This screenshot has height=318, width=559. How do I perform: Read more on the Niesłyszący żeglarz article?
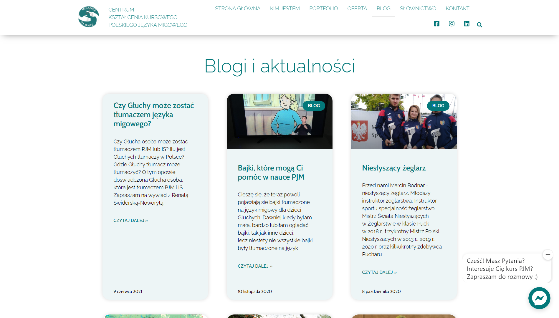coord(379,272)
